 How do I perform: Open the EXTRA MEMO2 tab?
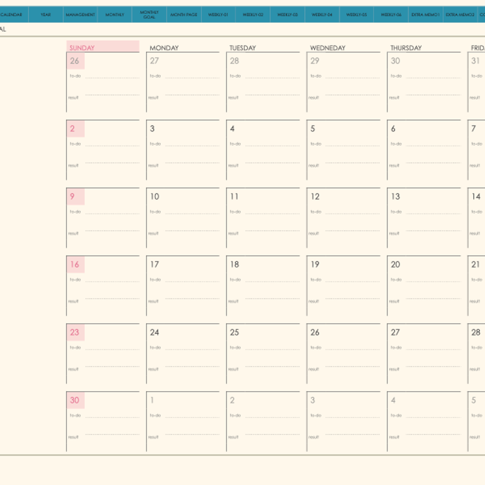tap(460, 15)
